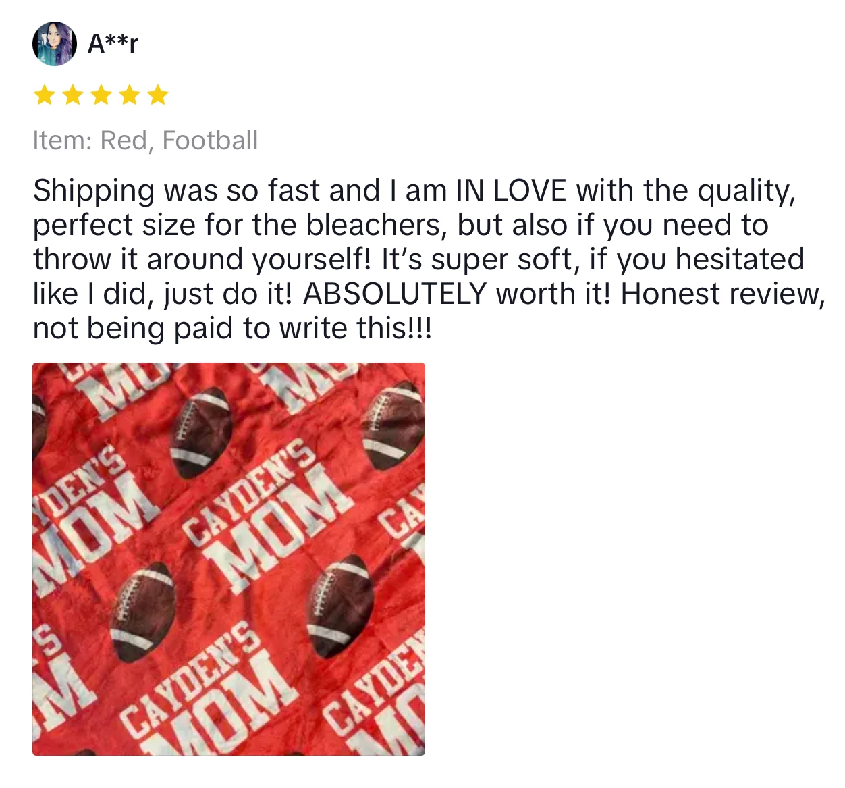Open the blanket review photo

point(229,559)
